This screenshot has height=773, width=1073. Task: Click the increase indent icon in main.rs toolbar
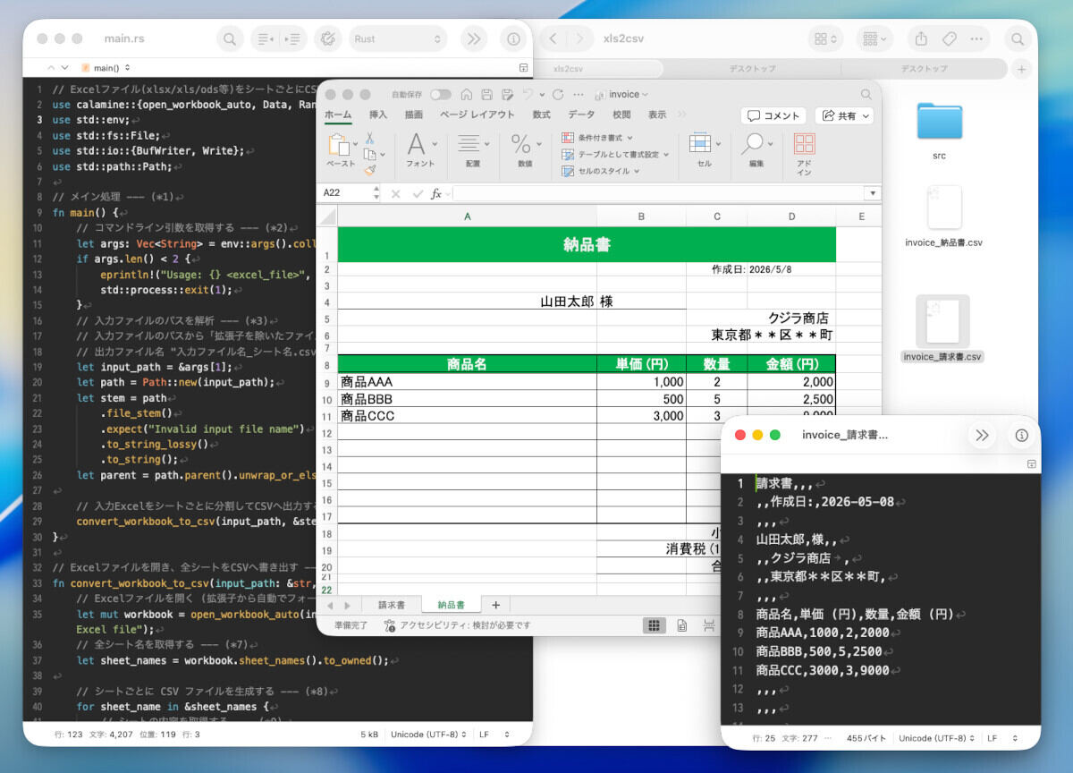(x=293, y=39)
